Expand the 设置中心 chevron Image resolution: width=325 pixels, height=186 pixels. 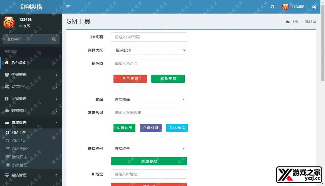56,87
